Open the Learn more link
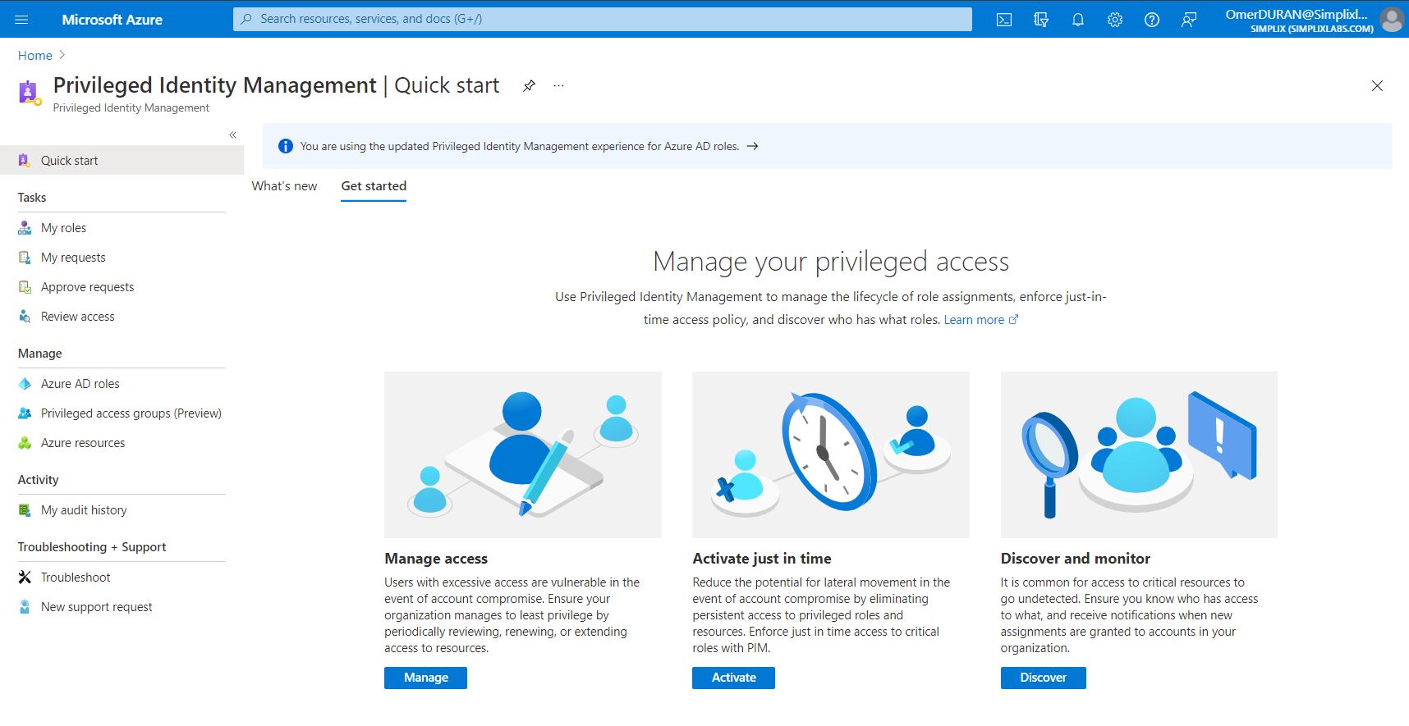Image resolution: width=1409 pixels, height=726 pixels. [x=980, y=320]
